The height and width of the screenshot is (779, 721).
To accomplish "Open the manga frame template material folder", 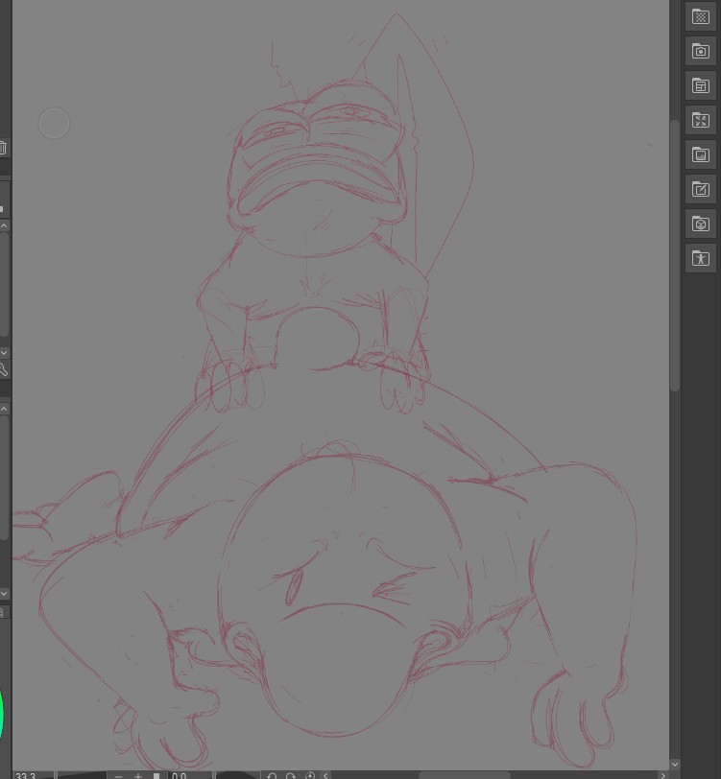I will [x=701, y=85].
